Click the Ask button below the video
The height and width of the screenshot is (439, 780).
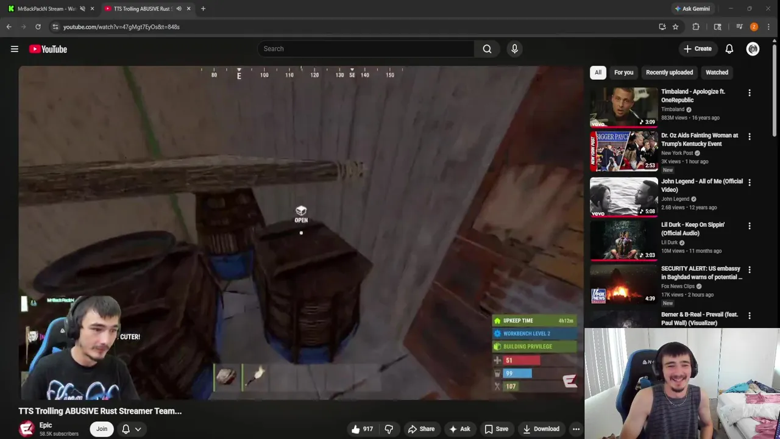(459, 429)
